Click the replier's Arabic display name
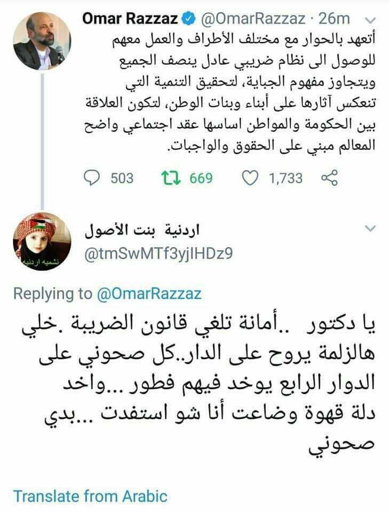Screen dimensions: 389x513 coord(142,231)
